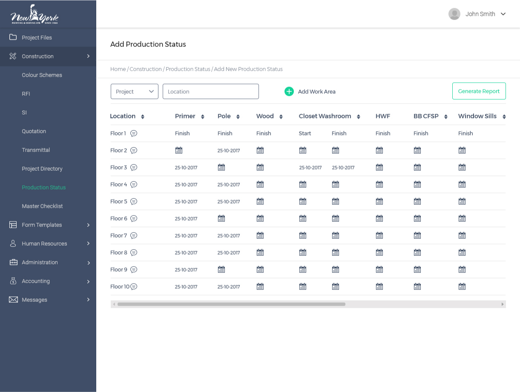Toggle the Location column sort arrows
Viewport: 520px width, 392px height.
(x=142, y=116)
